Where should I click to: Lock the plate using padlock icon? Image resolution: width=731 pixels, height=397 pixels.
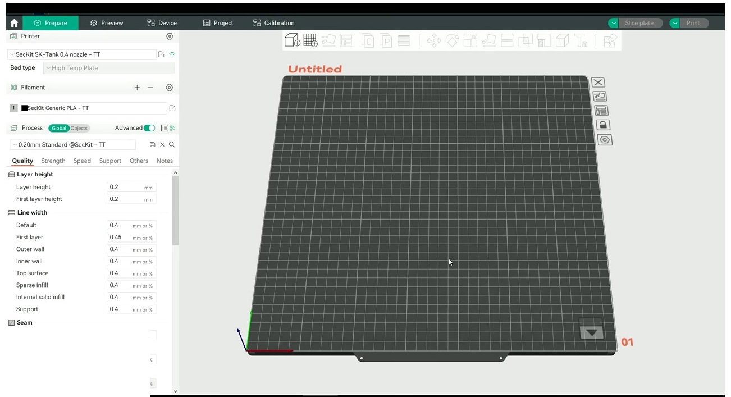click(602, 125)
